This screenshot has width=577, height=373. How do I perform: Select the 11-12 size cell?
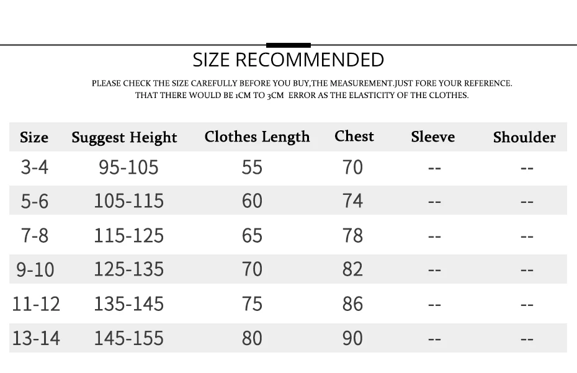pos(36,303)
